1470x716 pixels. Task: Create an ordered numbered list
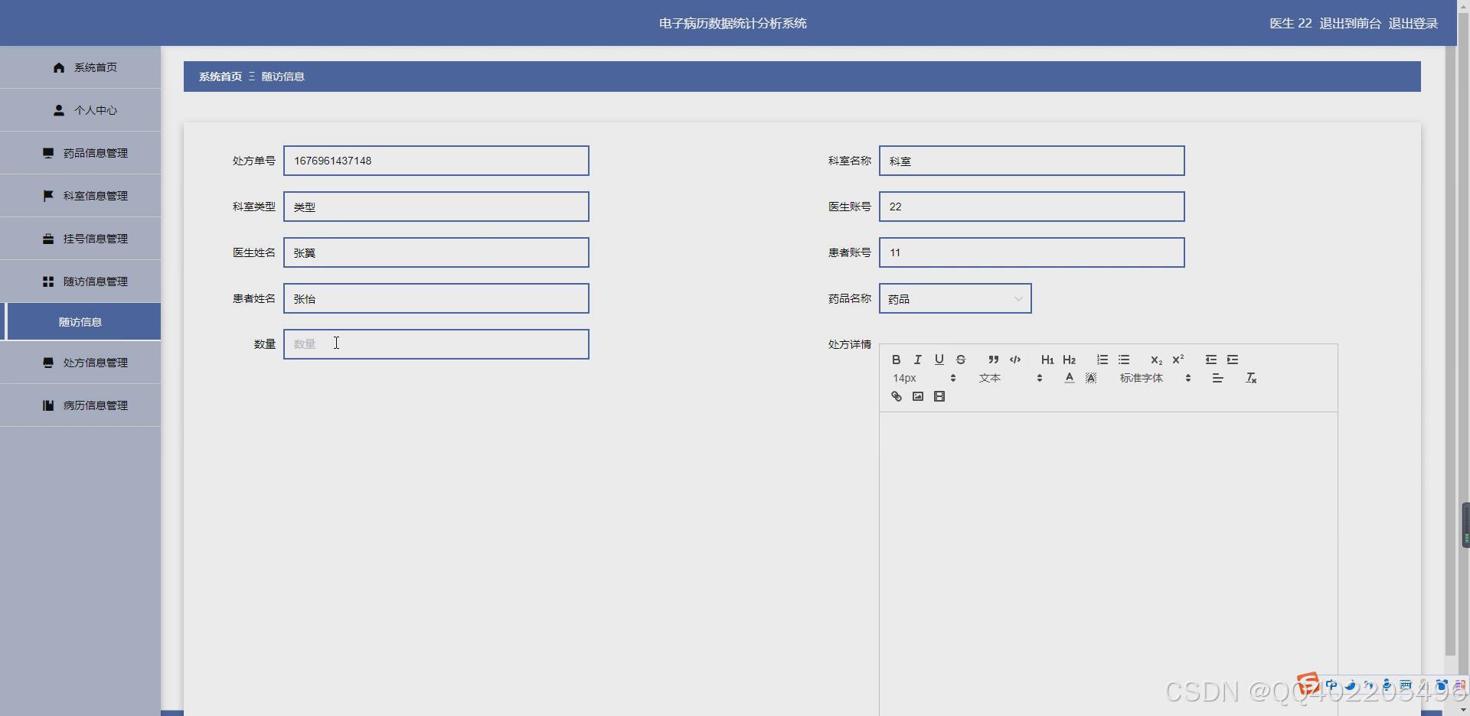1102,360
